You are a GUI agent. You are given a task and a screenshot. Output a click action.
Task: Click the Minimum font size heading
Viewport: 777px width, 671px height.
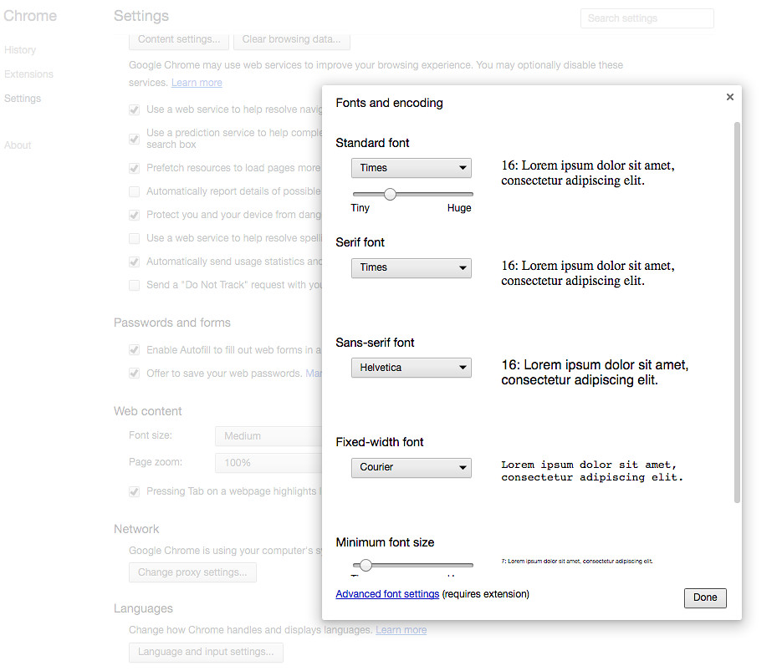pos(385,543)
